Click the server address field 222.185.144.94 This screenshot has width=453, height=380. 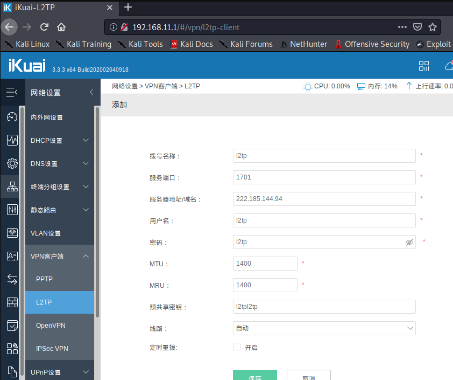click(324, 199)
